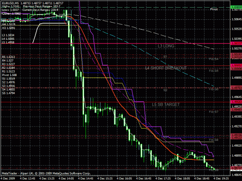Select the 'L3 LONG' chart annotation
The height and width of the screenshot is (181, 242).
(x=166, y=46)
